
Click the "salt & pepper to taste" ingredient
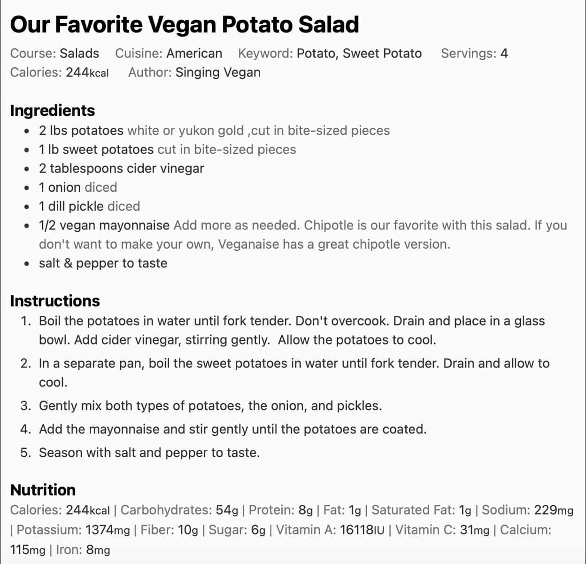click(x=103, y=263)
